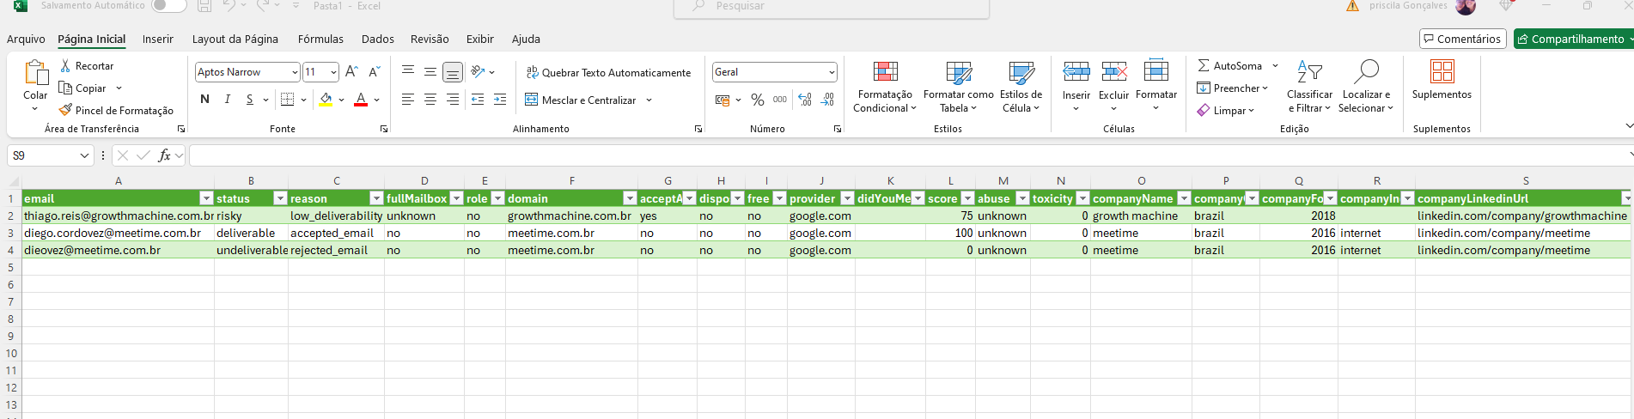This screenshot has height=419, width=1634.
Task: Apply accounting currency format icon
Action: [x=722, y=100]
